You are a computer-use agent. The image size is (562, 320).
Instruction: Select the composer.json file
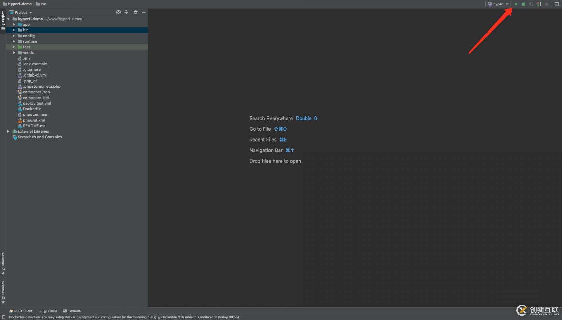36,92
